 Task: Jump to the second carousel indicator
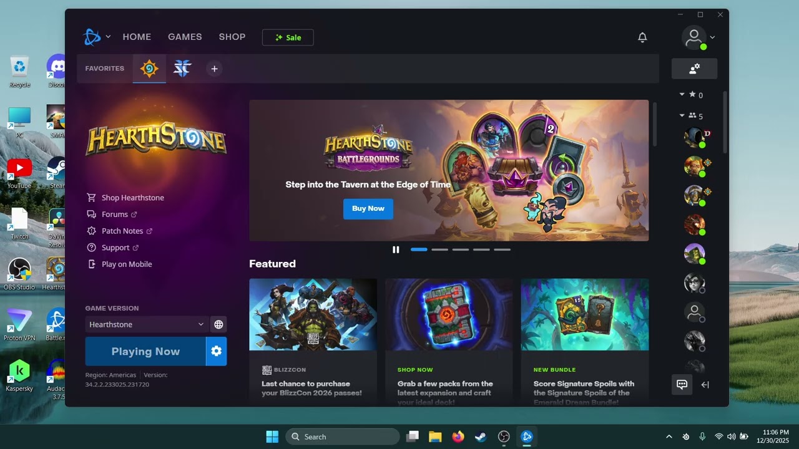440,249
